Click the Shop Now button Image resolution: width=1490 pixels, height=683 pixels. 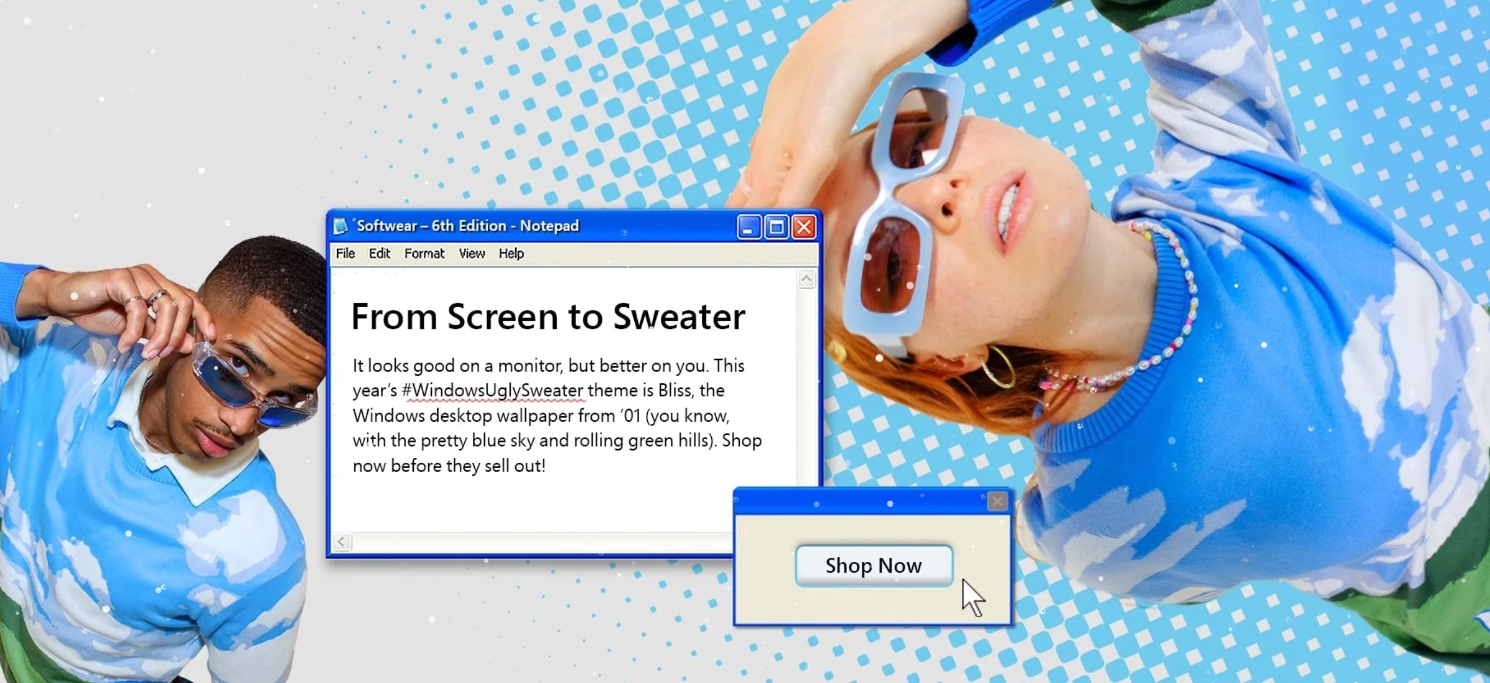click(x=874, y=565)
